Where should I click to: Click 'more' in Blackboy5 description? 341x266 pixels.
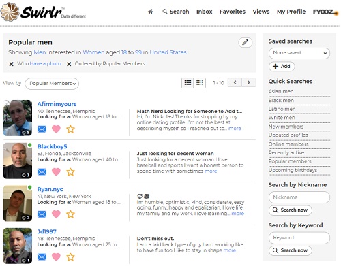click(x=211, y=171)
